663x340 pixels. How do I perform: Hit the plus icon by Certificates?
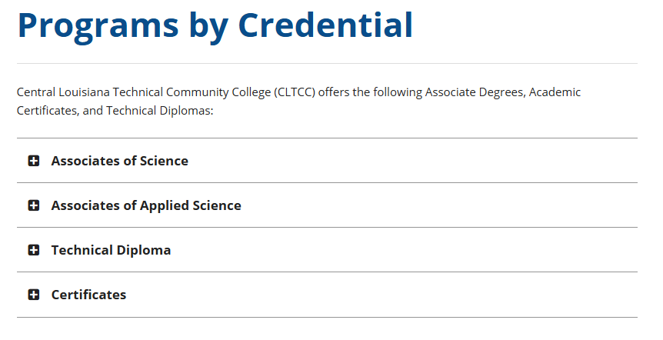pos(33,295)
